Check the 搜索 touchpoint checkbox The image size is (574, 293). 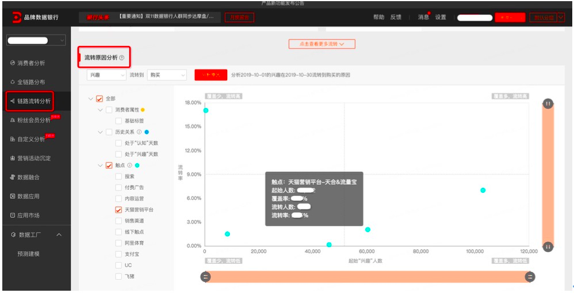click(x=118, y=176)
